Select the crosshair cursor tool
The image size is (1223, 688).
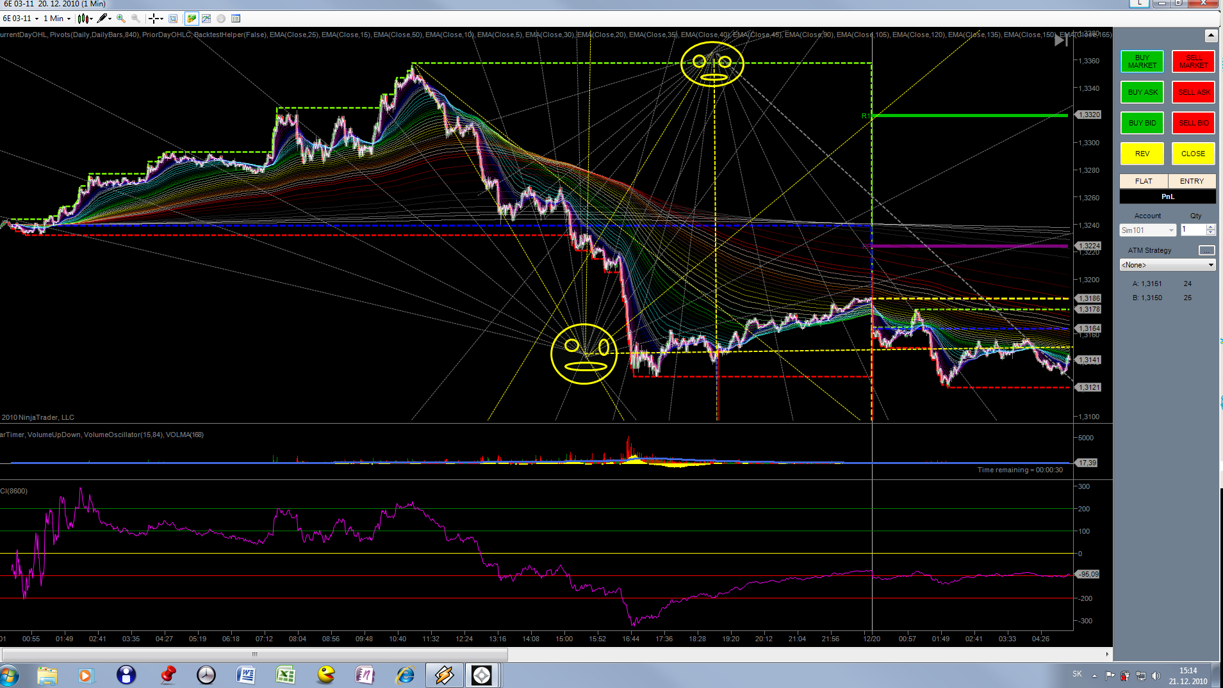(152, 19)
